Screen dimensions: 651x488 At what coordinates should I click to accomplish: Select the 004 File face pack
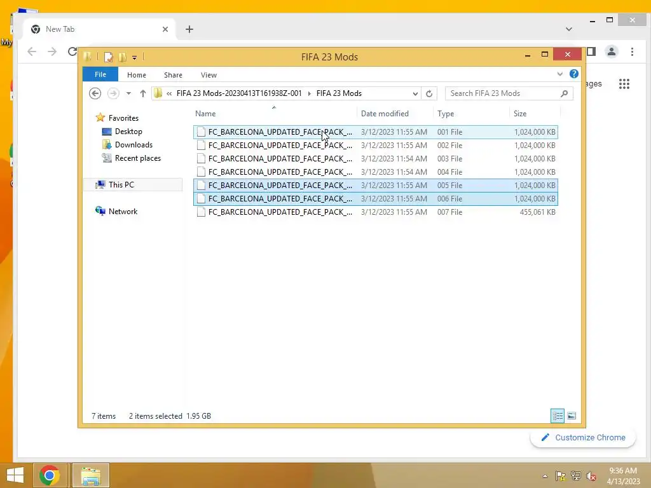pos(375,172)
